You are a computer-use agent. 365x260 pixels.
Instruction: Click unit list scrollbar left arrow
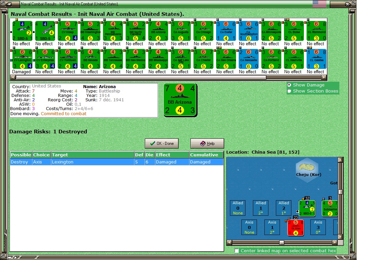tap(12, 77)
